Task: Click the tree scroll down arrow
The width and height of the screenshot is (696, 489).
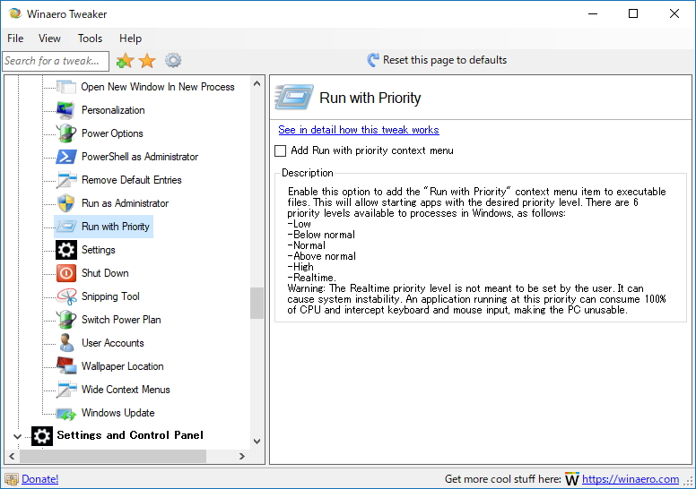Action: pyautogui.click(x=257, y=442)
